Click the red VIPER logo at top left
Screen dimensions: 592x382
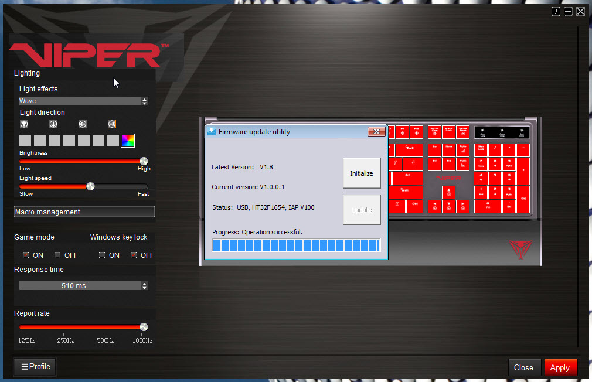tap(89, 55)
